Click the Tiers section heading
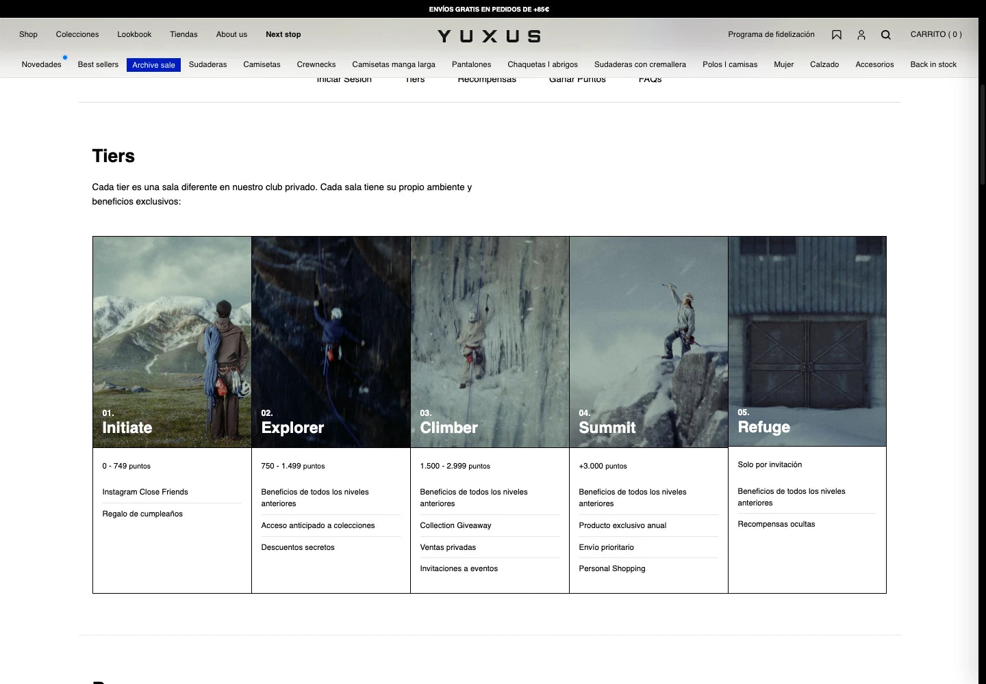Viewport: 986px width, 684px height. [113, 156]
